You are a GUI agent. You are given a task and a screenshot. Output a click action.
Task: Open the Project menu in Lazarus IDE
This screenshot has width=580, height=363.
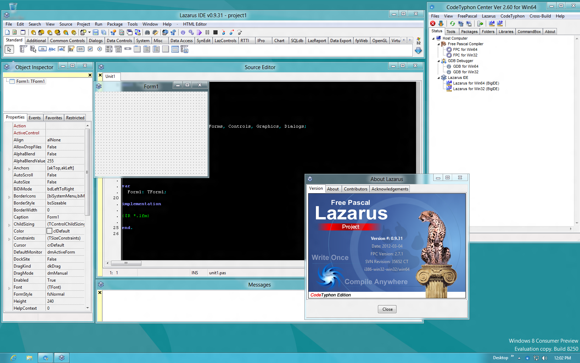pyautogui.click(x=83, y=24)
